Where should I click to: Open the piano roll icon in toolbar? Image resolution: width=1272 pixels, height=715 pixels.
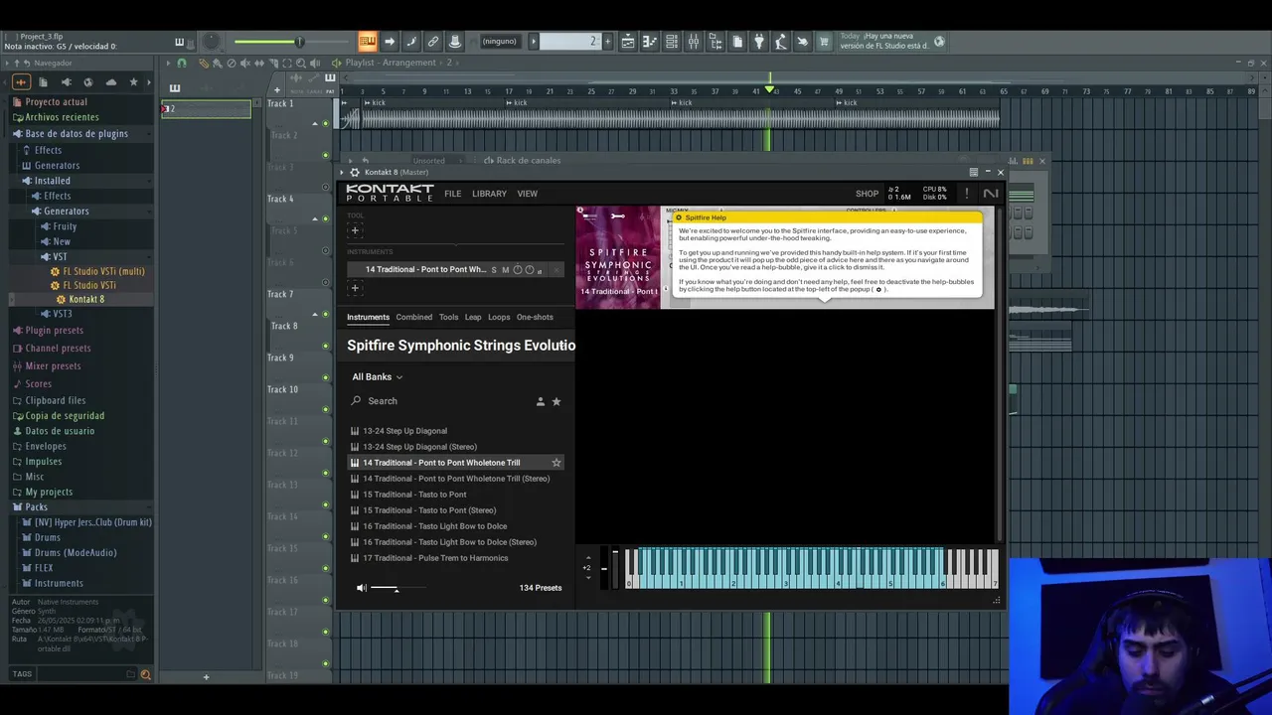click(650, 41)
